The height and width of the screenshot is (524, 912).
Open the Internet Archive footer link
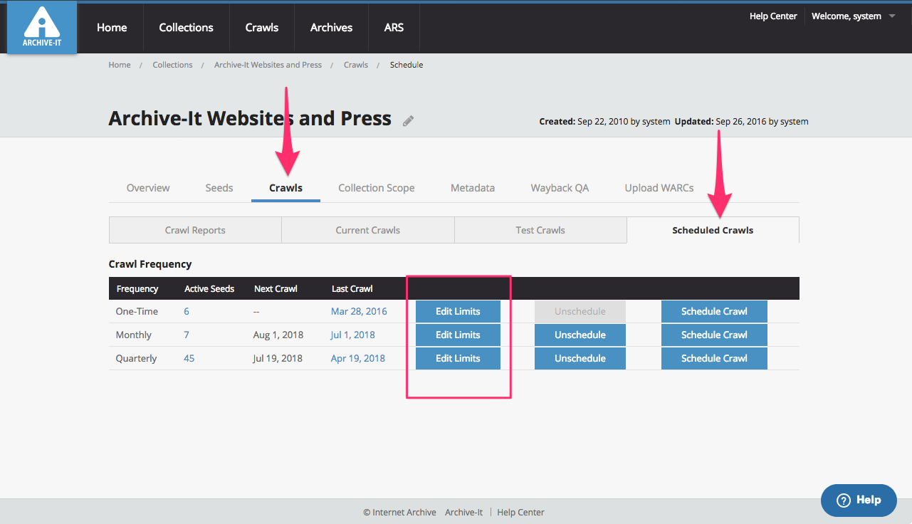404,512
